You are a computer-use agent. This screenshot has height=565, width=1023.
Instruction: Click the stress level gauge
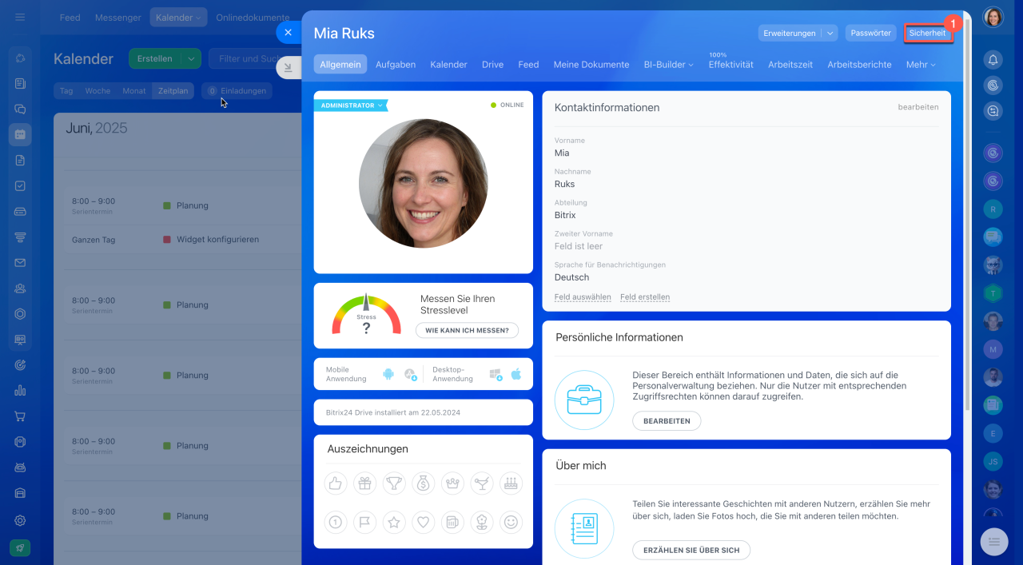point(366,315)
